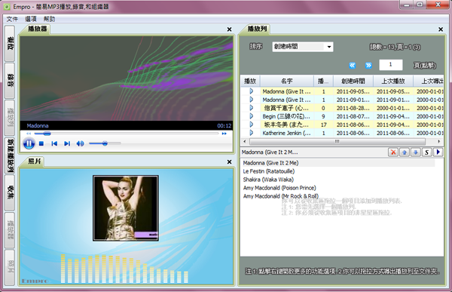
Task: Click the S shuffle button
Action: (427, 152)
